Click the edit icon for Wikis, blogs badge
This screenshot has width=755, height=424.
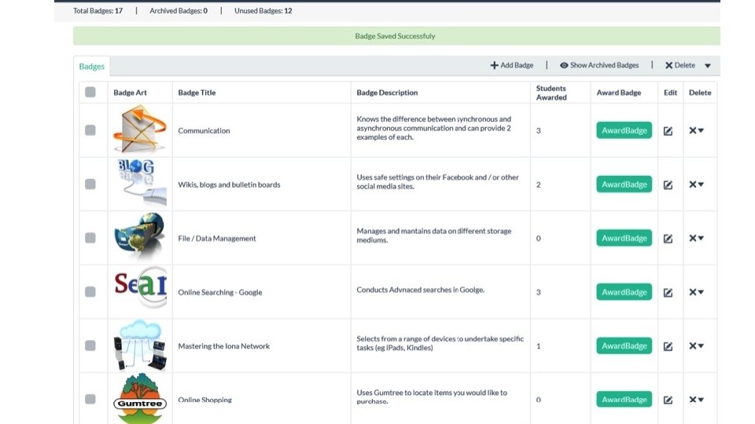[x=668, y=185]
